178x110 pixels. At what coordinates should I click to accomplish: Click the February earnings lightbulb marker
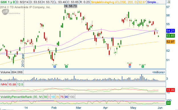coord(55,67)
